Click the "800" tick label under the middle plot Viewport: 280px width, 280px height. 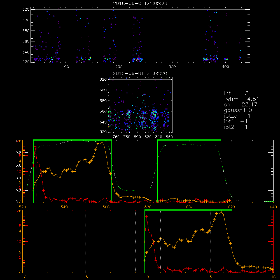(137, 137)
